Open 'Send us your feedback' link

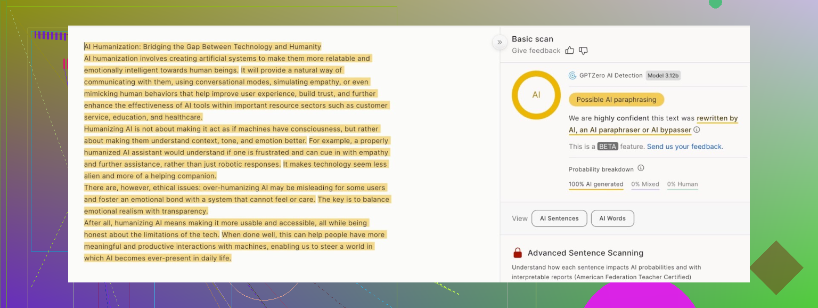(x=685, y=147)
